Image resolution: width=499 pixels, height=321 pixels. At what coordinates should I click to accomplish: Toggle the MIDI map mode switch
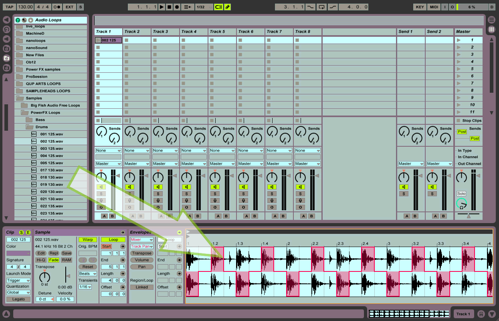pyautogui.click(x=434, y=7)
